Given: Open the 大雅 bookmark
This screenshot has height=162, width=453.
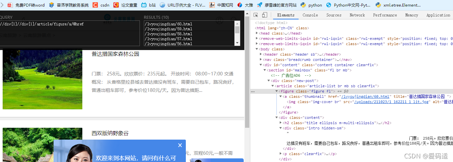Looking at the screenshot, I should [245, 5].
